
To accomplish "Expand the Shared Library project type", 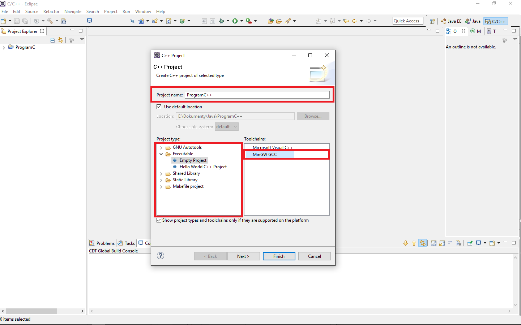I will tap(161, 174).
